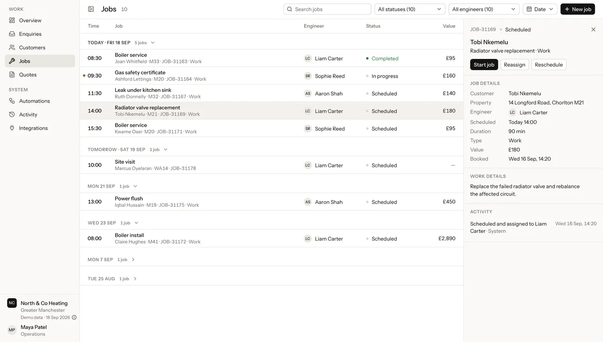Screen dimensions: 603x342
Task: Select the Gas safety certificate job
Action: tap(271, 76)
